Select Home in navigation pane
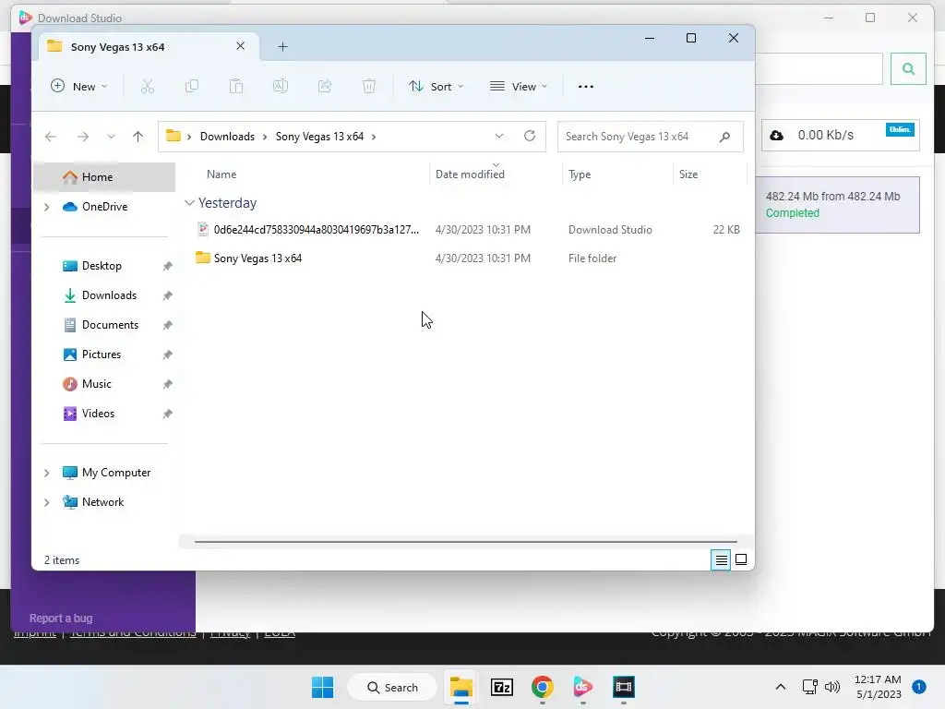The height and width of the screenshot is (709, 945). 103,176
